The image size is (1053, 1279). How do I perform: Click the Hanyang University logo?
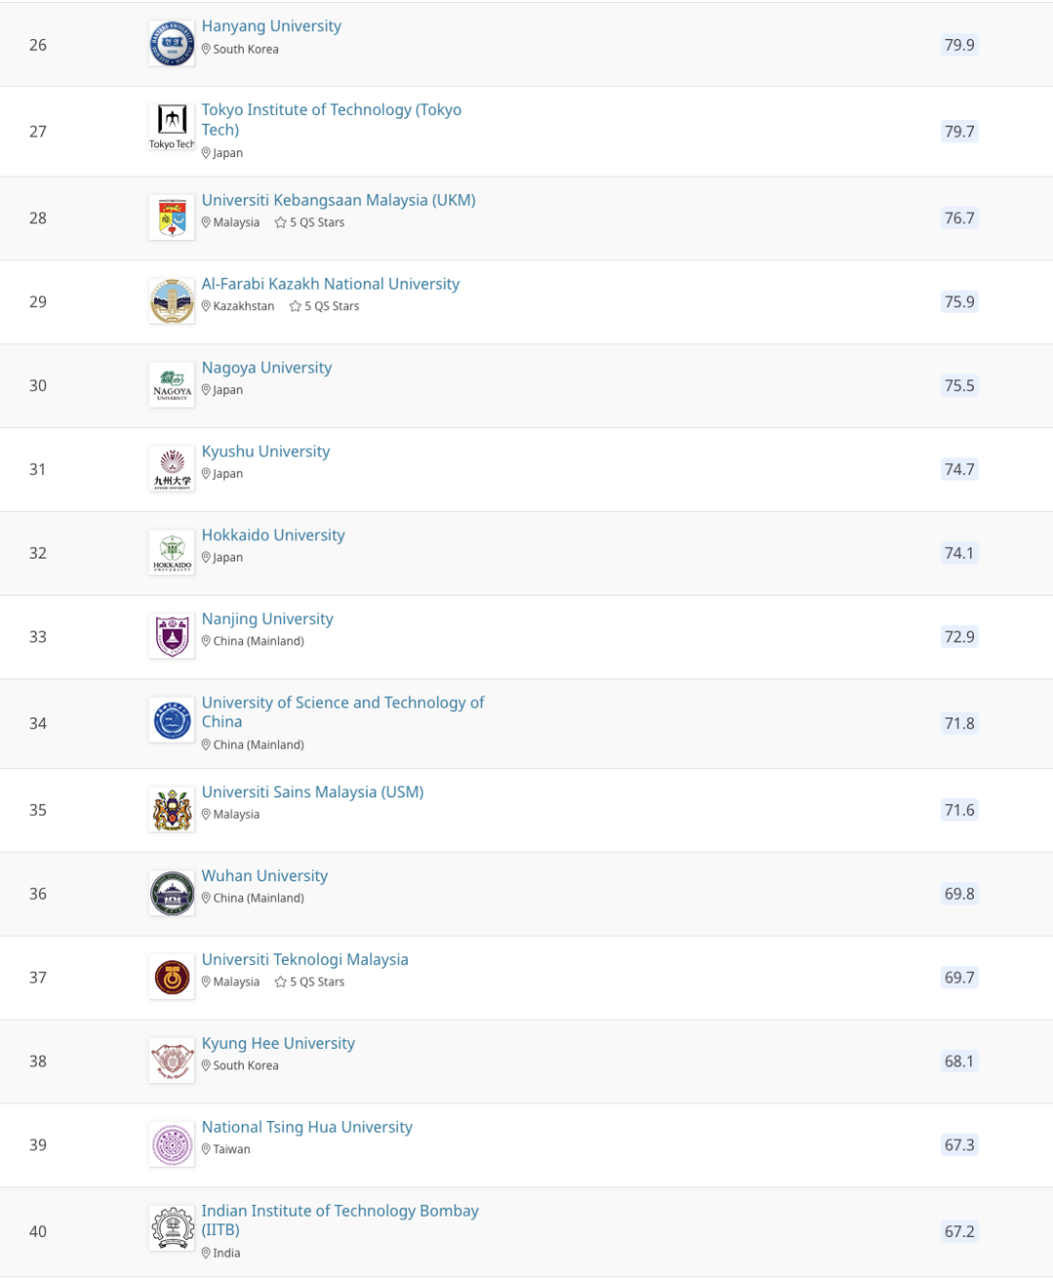point(172,44)
